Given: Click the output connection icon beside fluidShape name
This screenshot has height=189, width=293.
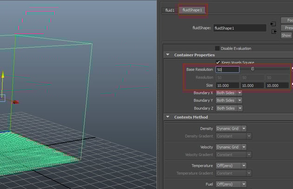Looking at the screenshot, I should pyautogui.click(x=273, y=32).
